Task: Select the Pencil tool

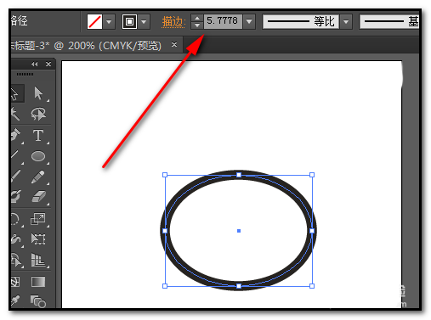Action: [x=38, y=177]
